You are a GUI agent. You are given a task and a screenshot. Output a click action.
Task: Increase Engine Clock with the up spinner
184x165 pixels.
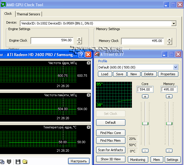point(79,39)
